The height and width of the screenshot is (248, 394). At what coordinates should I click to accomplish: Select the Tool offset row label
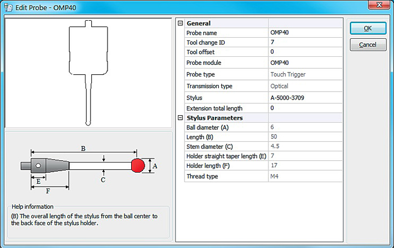click(x=200, y=52)
